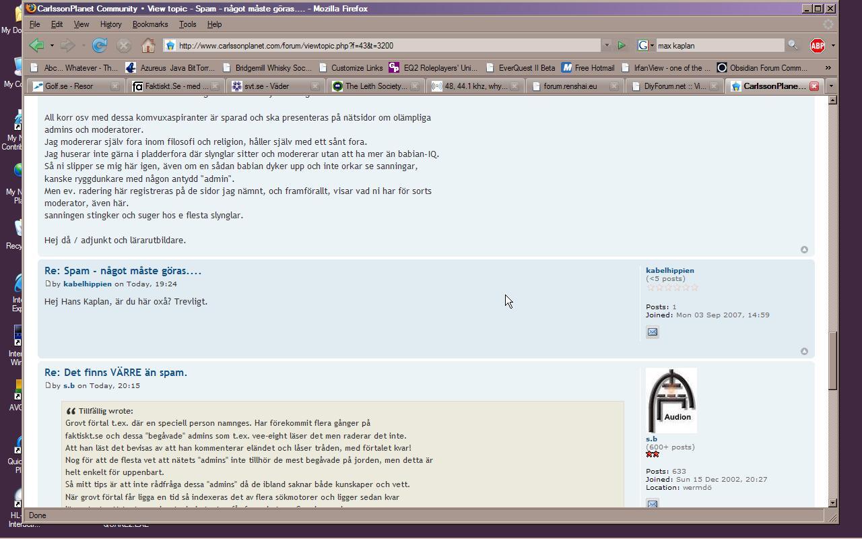Open the URL history dropdown arrow
862x539 pixels.
click(x=606, y=45)
